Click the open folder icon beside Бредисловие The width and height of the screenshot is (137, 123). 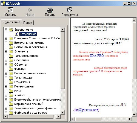click(x=11, y=30)
